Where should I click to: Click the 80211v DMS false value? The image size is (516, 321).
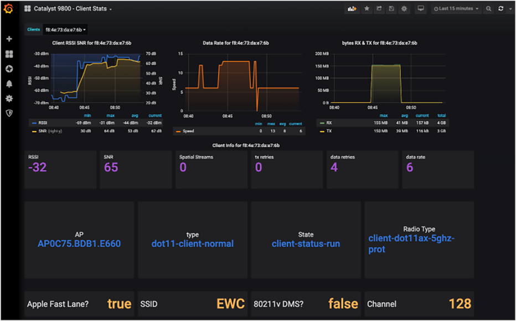point(343,304)
